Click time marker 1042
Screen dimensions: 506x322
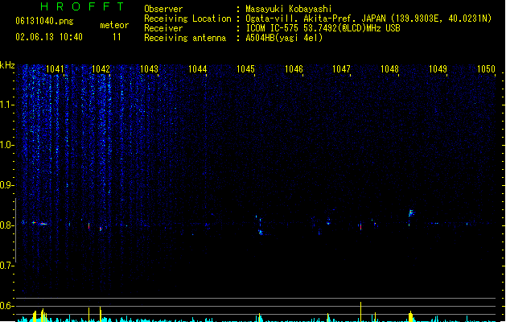click(x=101, y=68)
